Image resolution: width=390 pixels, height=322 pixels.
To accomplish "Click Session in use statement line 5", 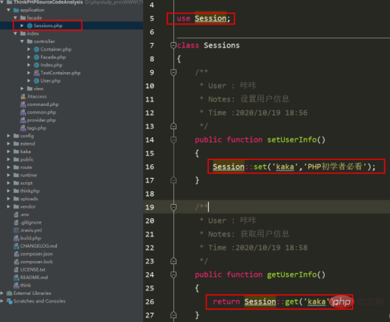I will coord(210,18).
